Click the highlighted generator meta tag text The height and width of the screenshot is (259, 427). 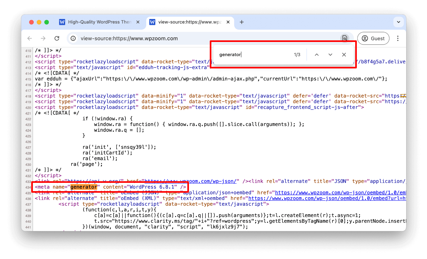pyautogui.click(x=83, y=187)
